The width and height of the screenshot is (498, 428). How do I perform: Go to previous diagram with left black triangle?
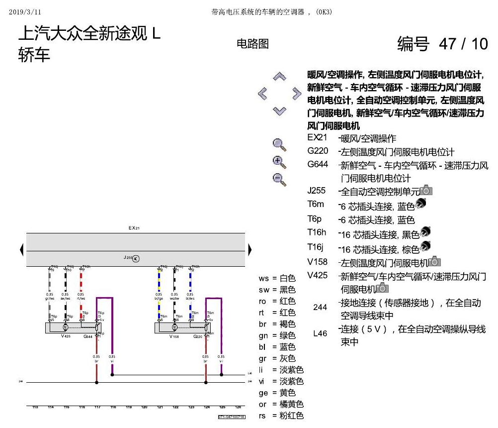pyautogui.click(x=21, y=250)
